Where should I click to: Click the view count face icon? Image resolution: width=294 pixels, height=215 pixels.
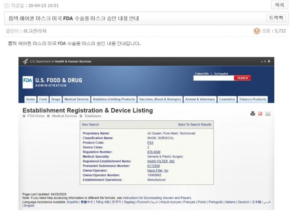[x=257, y=31]
